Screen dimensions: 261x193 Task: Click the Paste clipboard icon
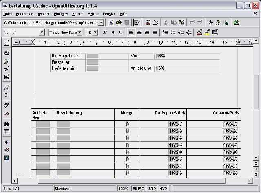[x=182, y=22]
